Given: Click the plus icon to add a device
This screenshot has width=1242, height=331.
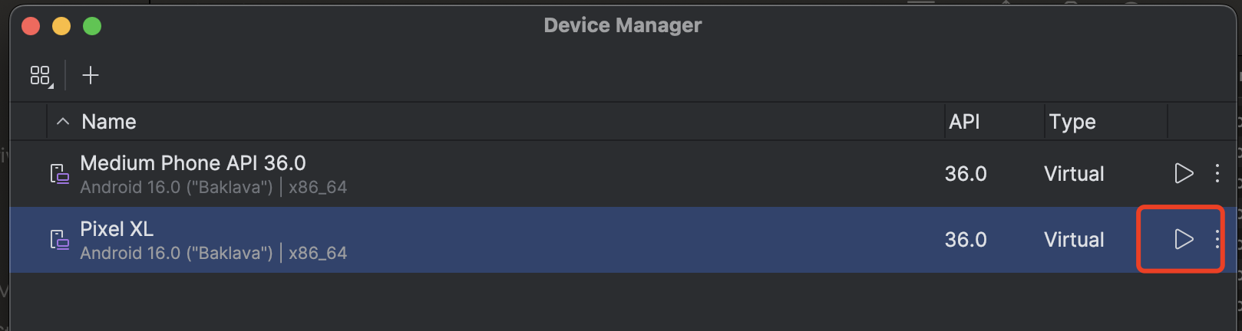Looking at the screenshot, I should 91,75.
